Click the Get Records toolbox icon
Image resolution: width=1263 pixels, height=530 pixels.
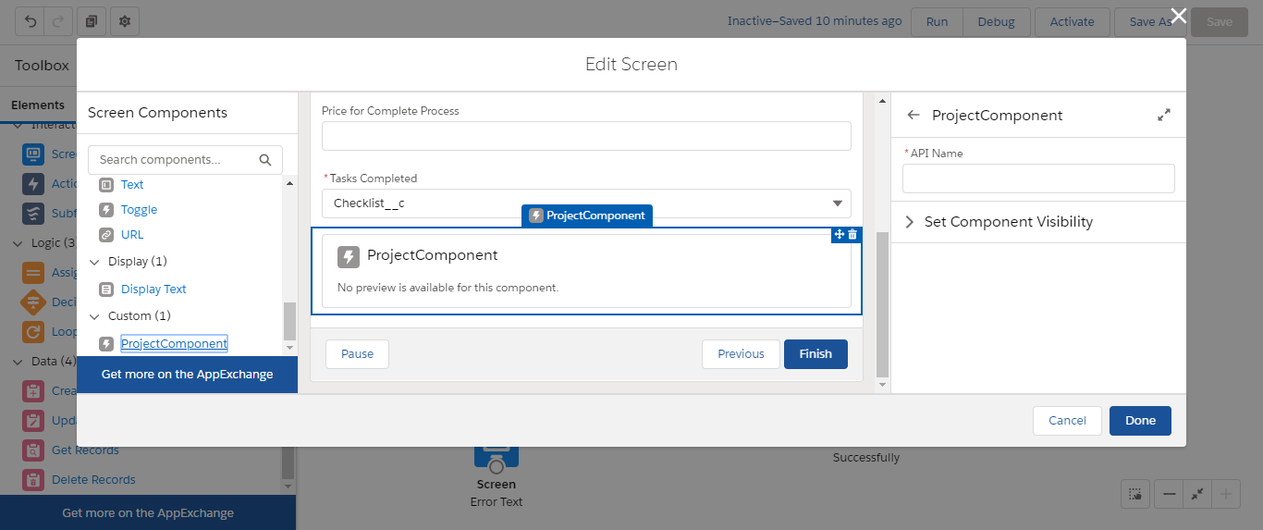(33, 450)
